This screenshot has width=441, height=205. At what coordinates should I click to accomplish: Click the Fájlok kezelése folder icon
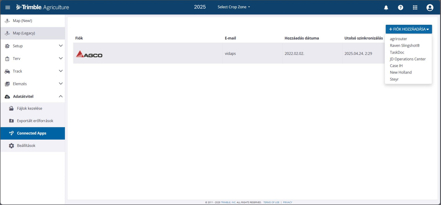click(11, 108)
